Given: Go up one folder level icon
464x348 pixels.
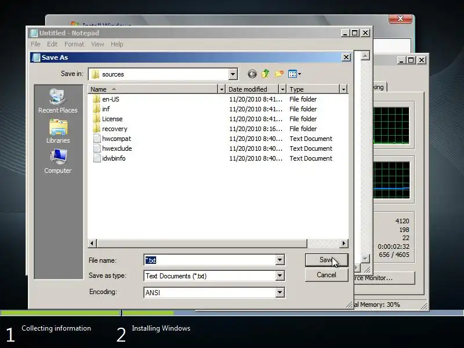Looking at the screenshot, I should pos(266,74).
